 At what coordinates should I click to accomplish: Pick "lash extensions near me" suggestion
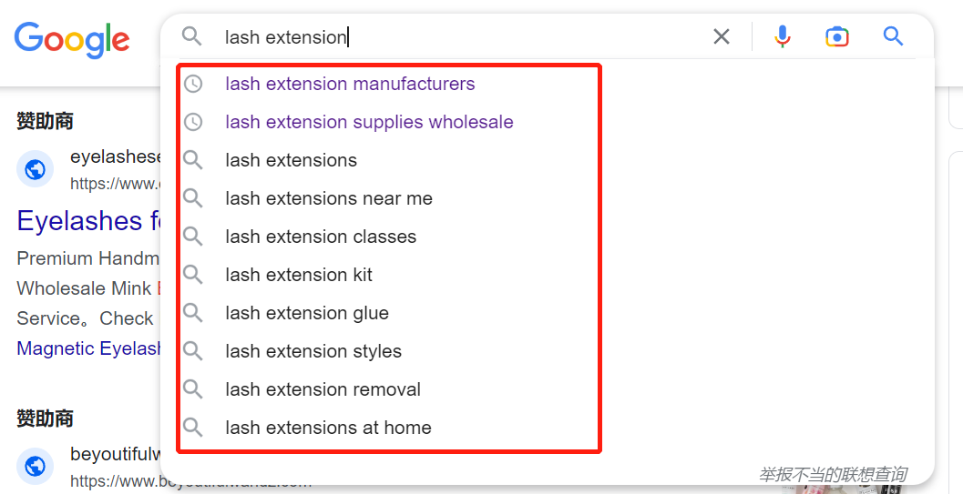click(328, 198)
